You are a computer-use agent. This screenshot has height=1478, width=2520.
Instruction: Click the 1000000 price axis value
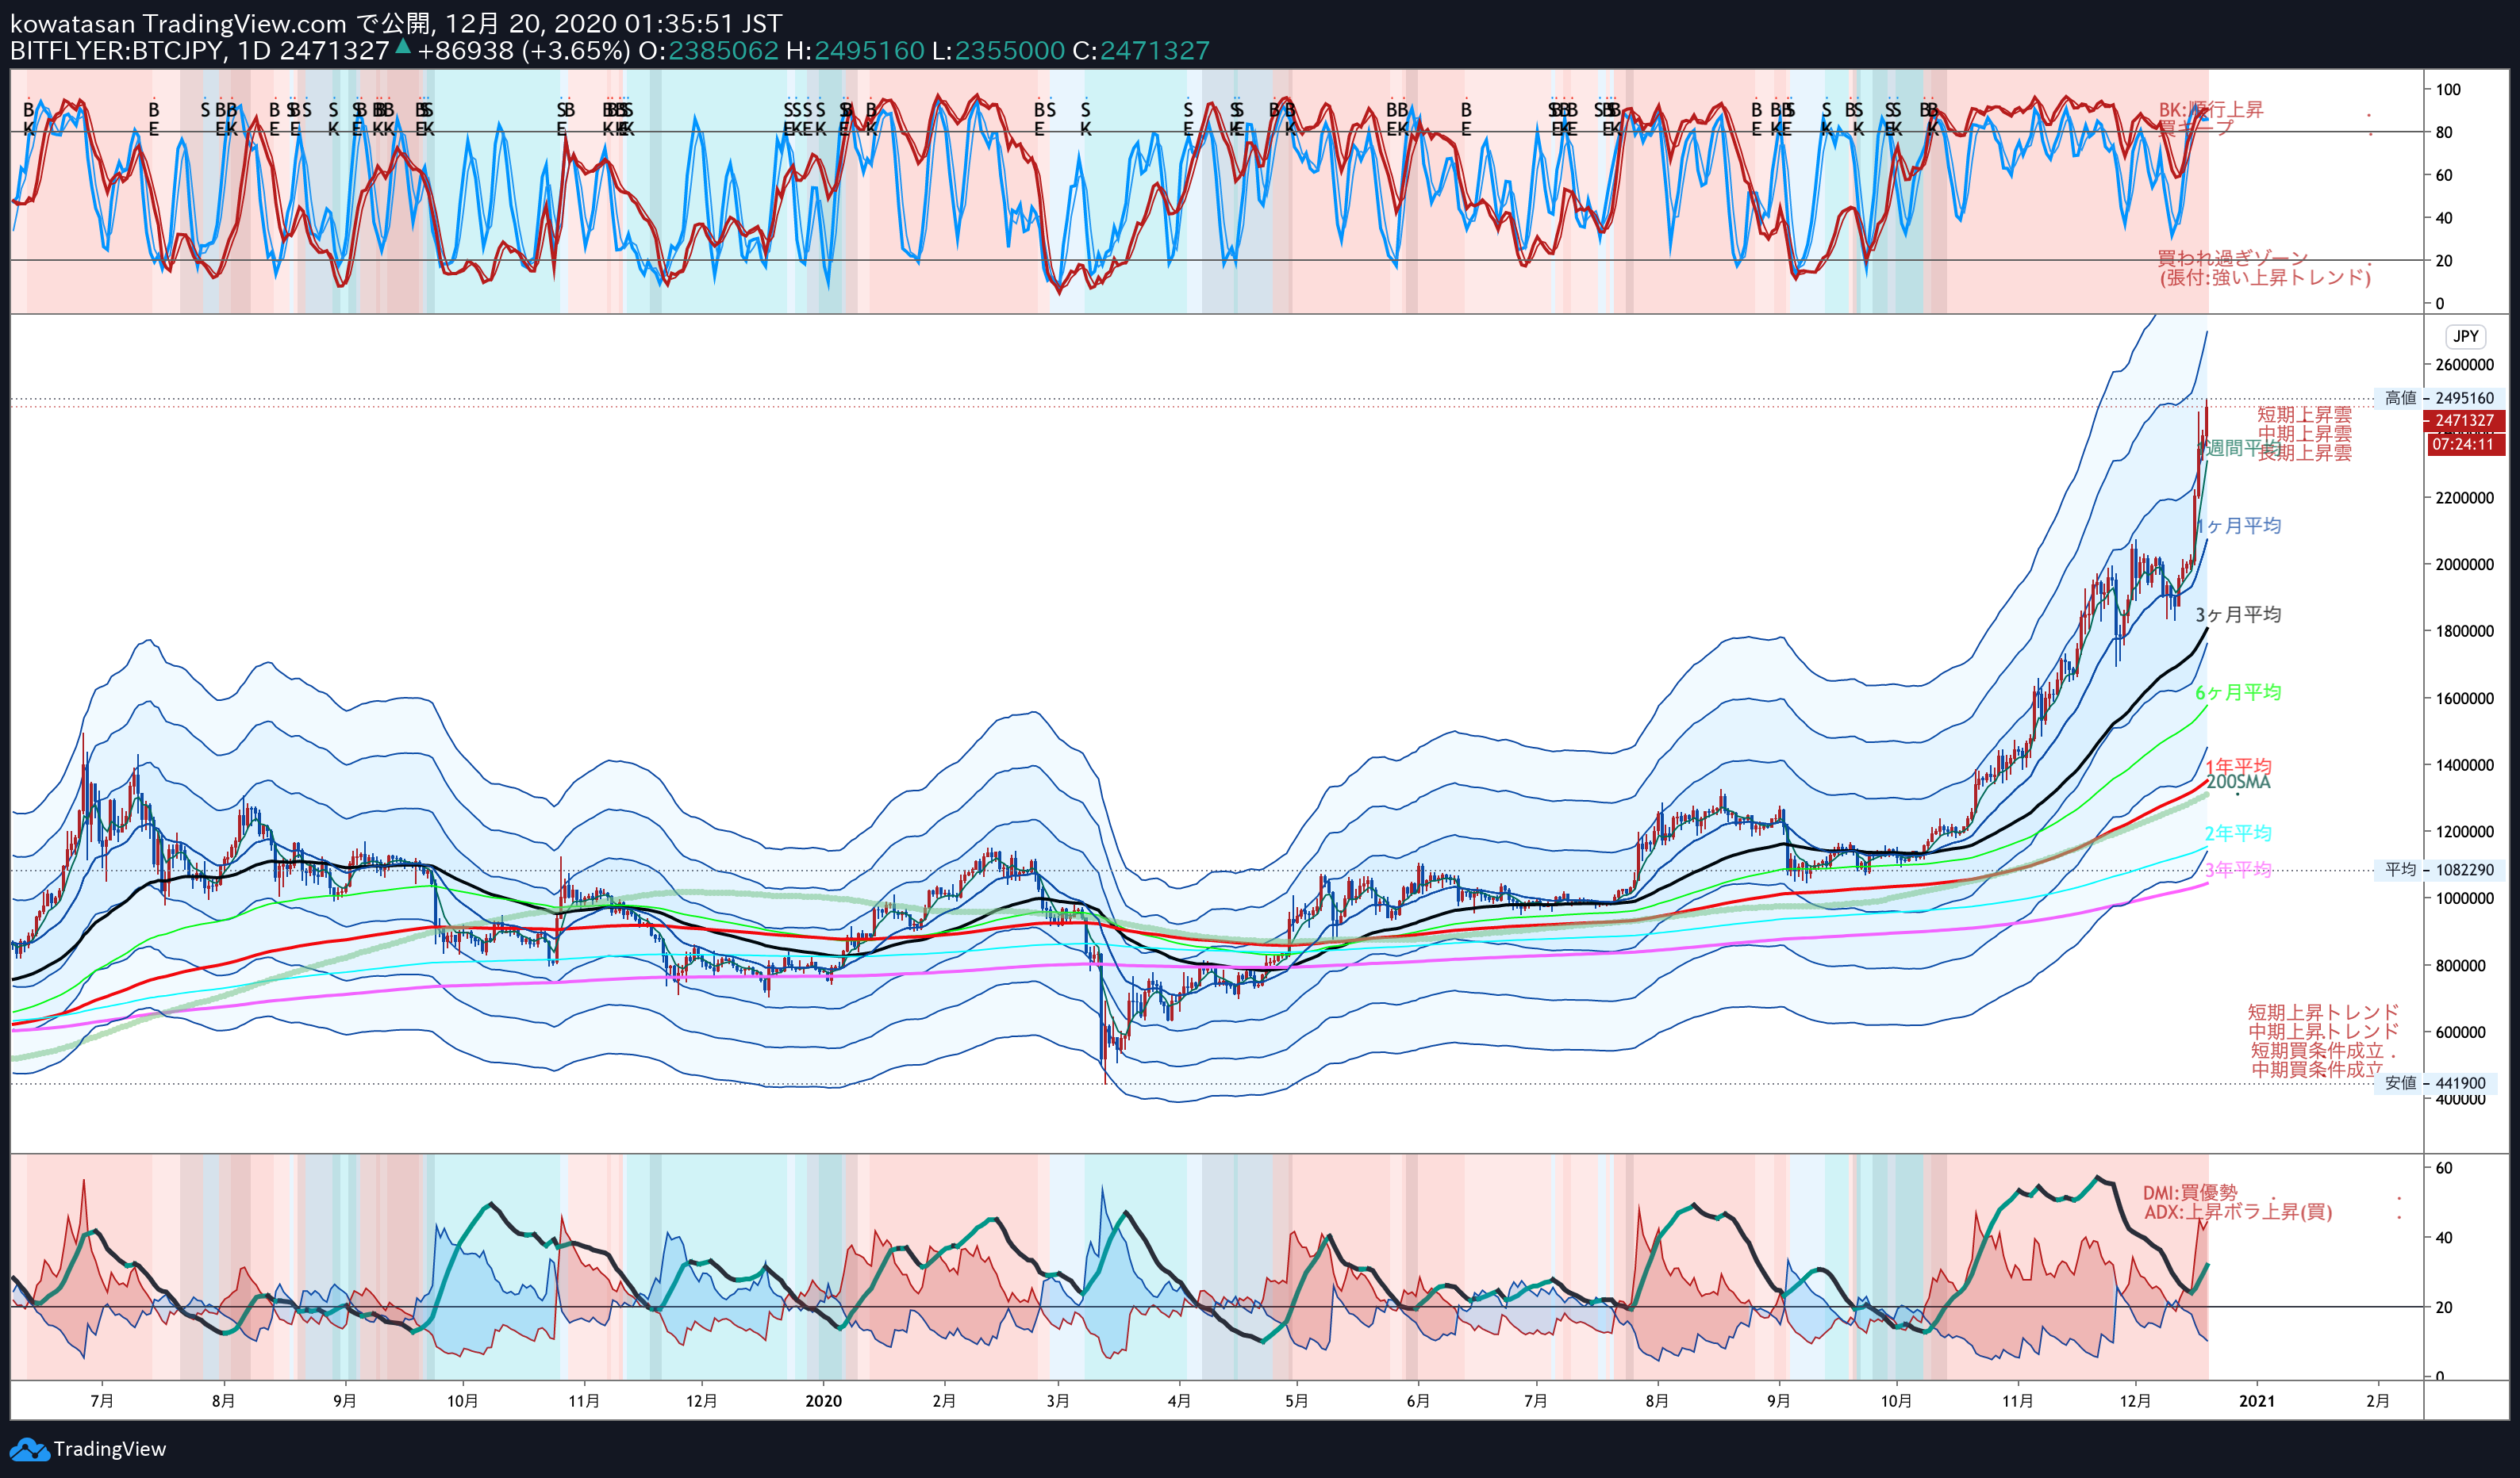2464,898
